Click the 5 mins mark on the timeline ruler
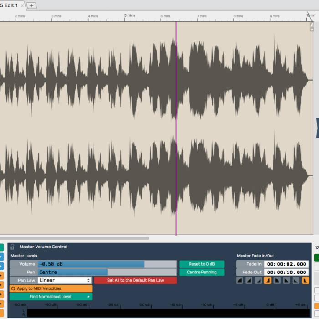The image size is (319, 319). (129, 16)
